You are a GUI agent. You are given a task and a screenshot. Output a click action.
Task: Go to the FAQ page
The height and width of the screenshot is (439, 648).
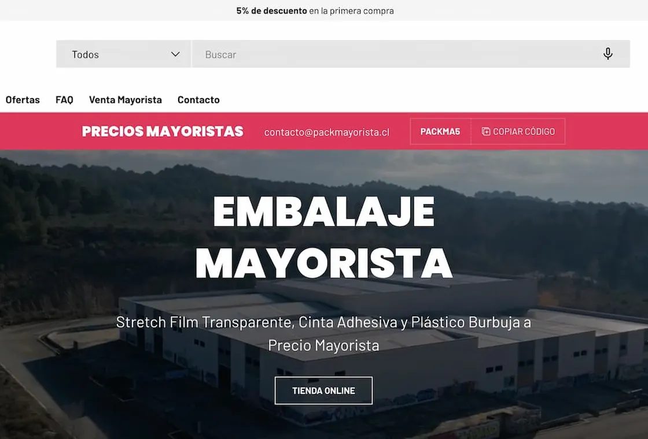(x=64, y=100)
